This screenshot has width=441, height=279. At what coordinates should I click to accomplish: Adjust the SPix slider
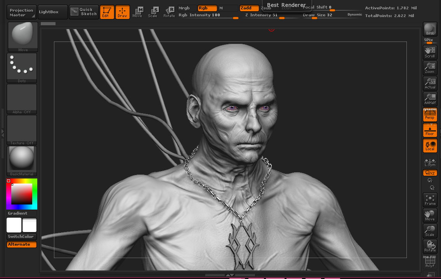tap(430, 41)
